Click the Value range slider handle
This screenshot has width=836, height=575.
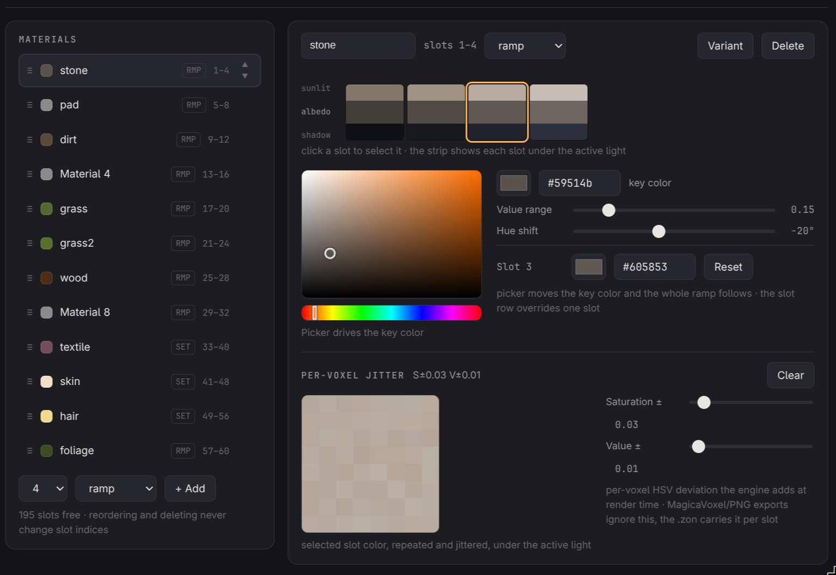(x=608, y=210)
